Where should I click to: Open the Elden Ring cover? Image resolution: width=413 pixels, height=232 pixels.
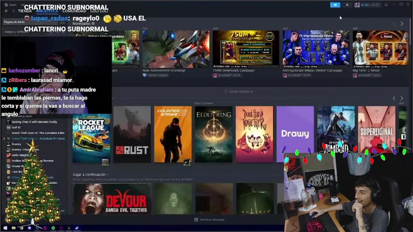[x=214, y=134]
